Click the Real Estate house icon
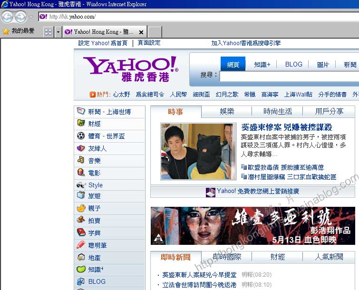 click(x=81, y=257)
